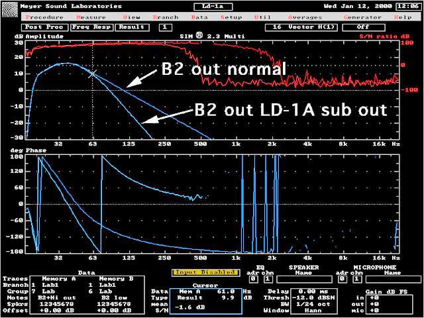Open the Util menu
Screen dimensions: 424x318
click(262, 17)
